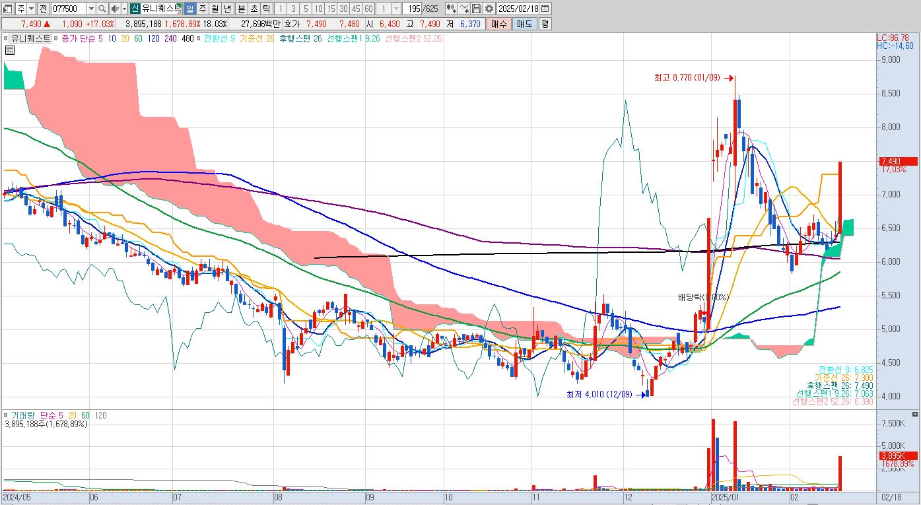Select the 주 weekly period toggle
Screen dimensions: 921x505
(x=203, y=9)
